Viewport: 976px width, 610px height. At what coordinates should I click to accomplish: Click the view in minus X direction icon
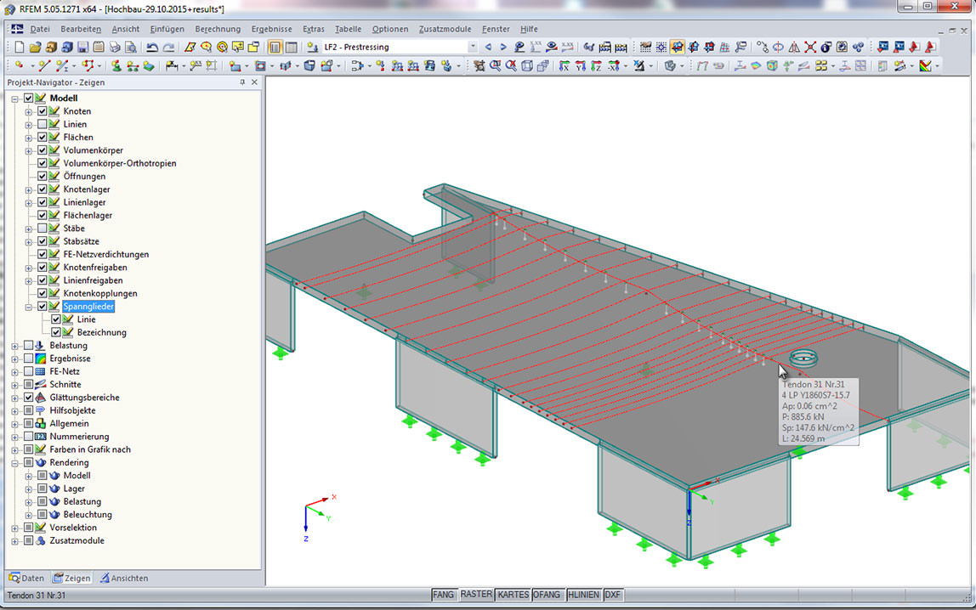point(612,66)
